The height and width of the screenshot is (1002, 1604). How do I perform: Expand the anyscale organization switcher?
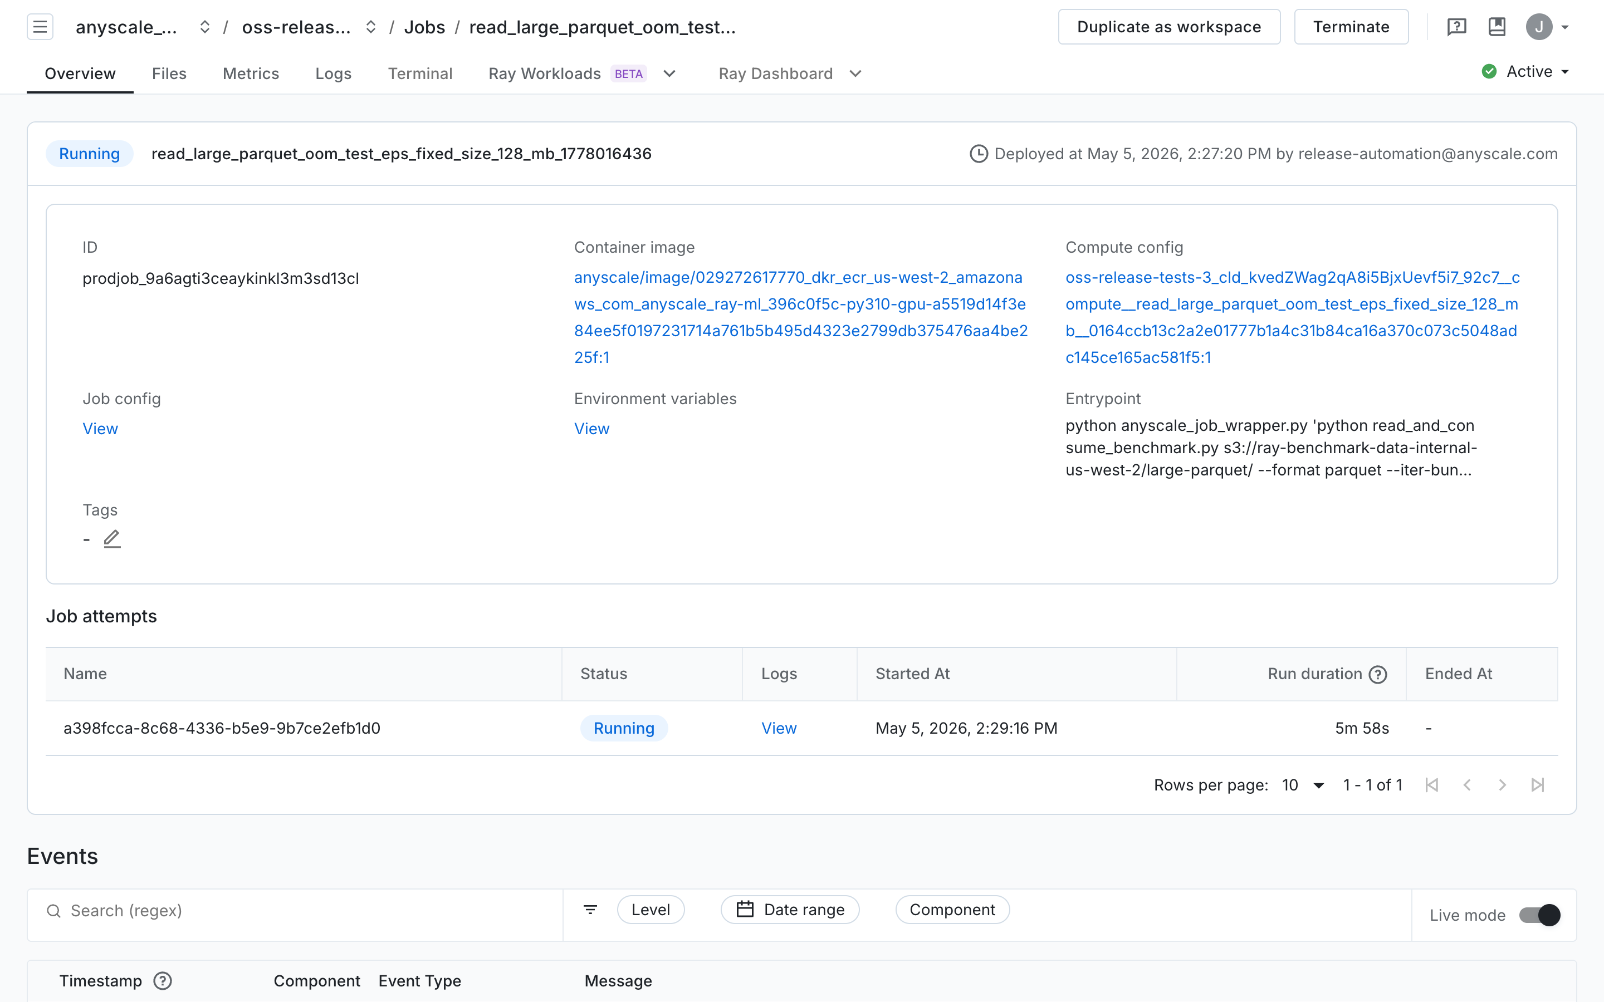click(205, 27)
